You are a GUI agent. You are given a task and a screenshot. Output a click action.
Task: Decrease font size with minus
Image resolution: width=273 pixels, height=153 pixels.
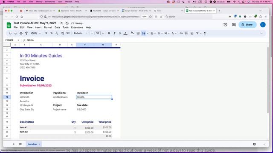pos(92,33)
